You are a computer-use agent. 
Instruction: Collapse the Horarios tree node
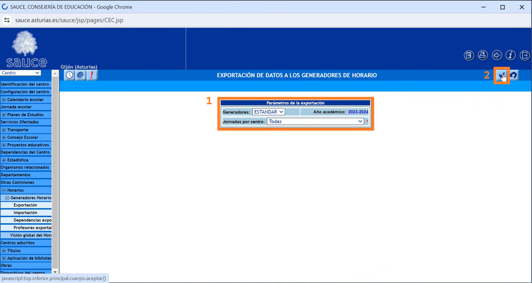click(x=4, y=190)
